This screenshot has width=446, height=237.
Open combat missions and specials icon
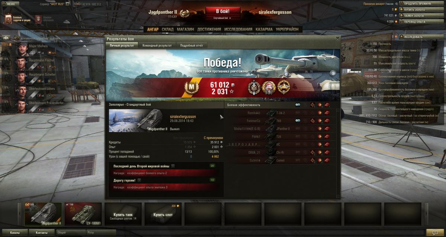point(8,19)
